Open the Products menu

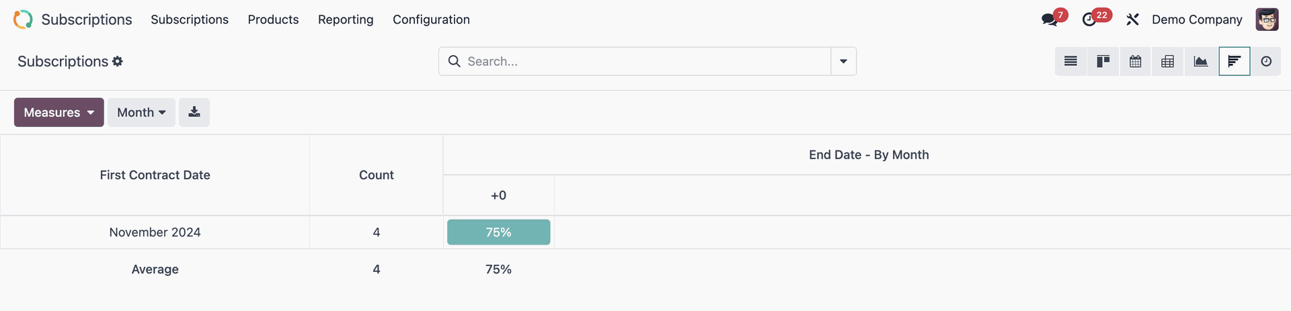[273, 19]
